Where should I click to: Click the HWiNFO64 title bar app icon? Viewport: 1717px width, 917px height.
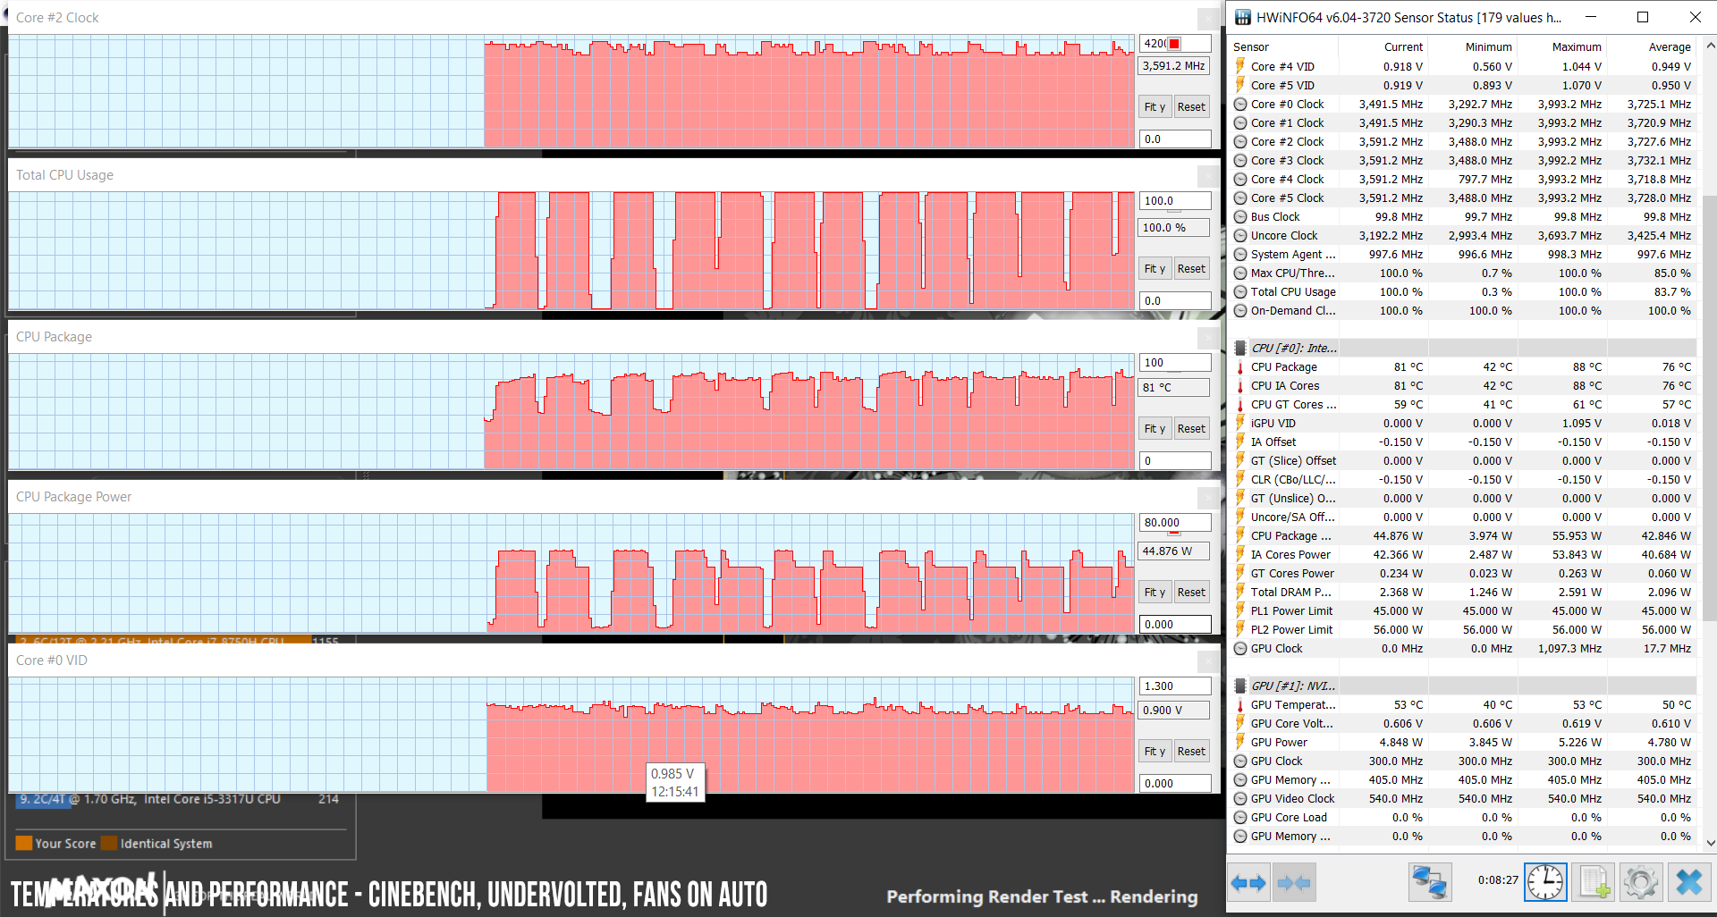(x=1243, y=17)
